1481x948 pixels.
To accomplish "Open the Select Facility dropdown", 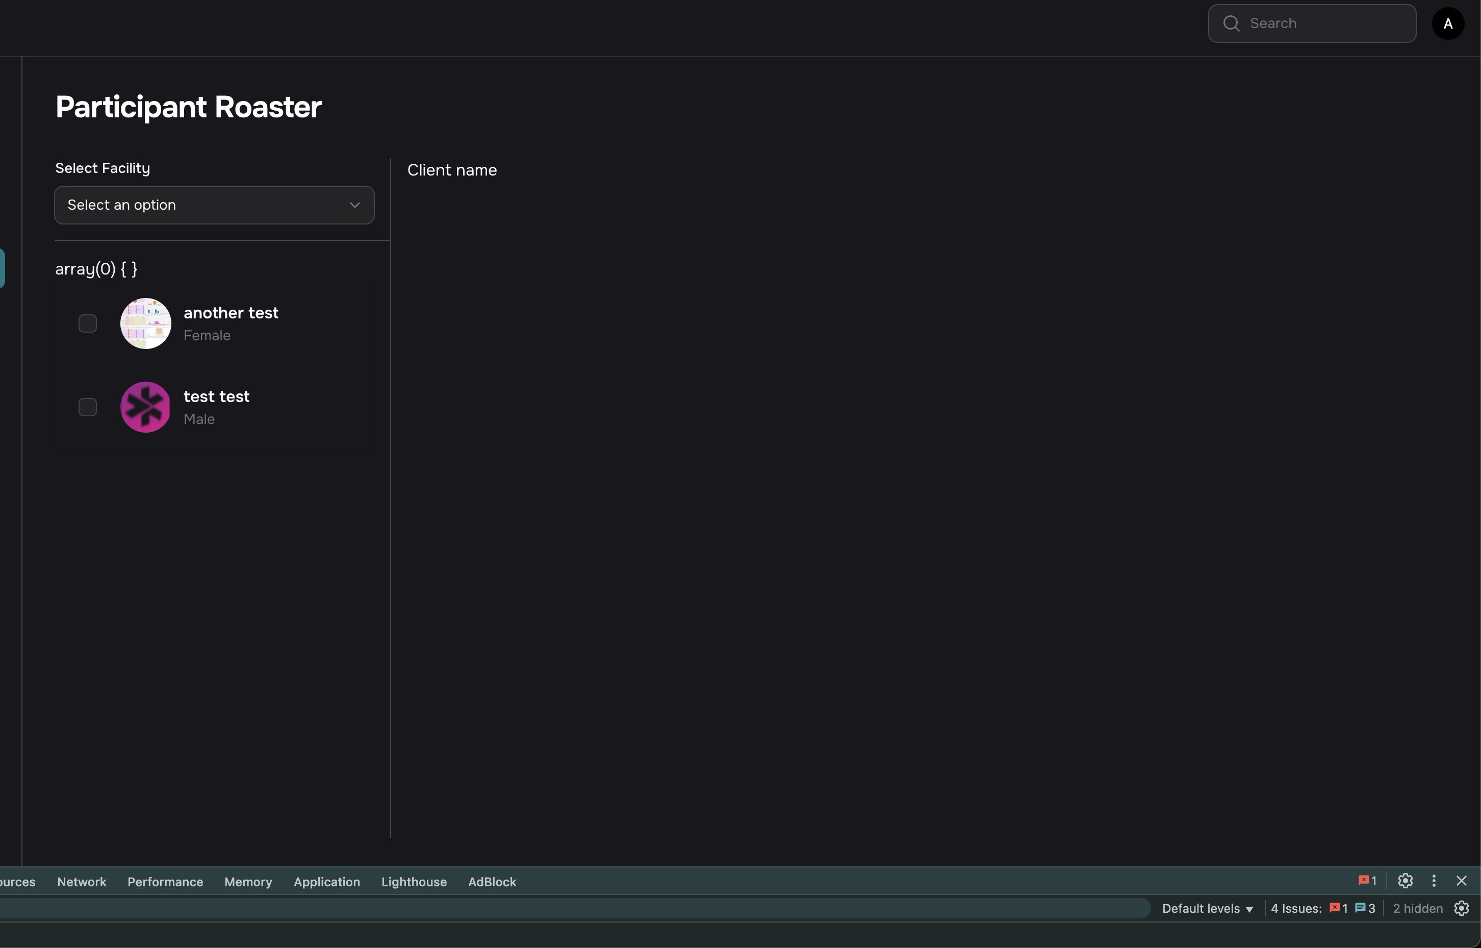I will [x=214, y=205].
